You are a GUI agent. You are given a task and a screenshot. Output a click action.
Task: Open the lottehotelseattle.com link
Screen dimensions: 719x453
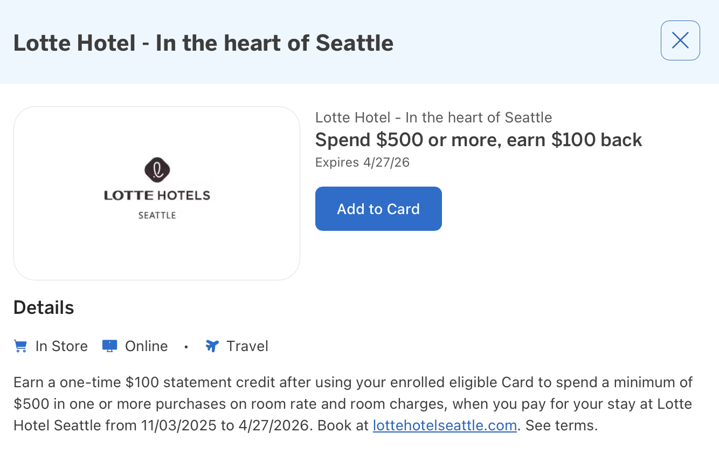(x=445, y=425)
